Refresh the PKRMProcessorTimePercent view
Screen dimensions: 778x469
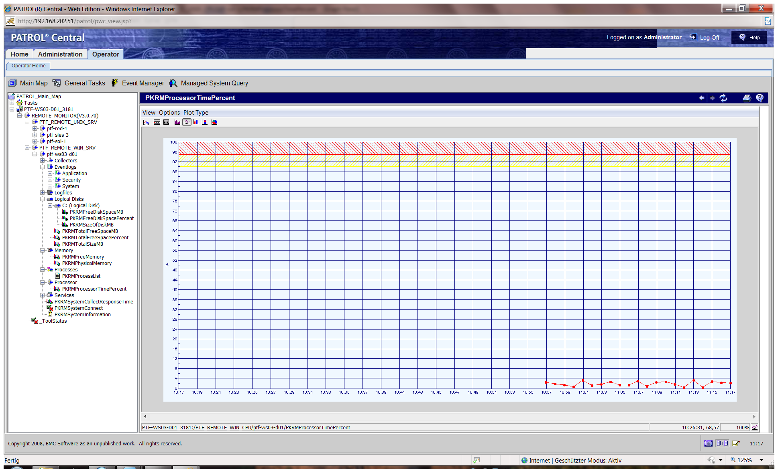723,98
